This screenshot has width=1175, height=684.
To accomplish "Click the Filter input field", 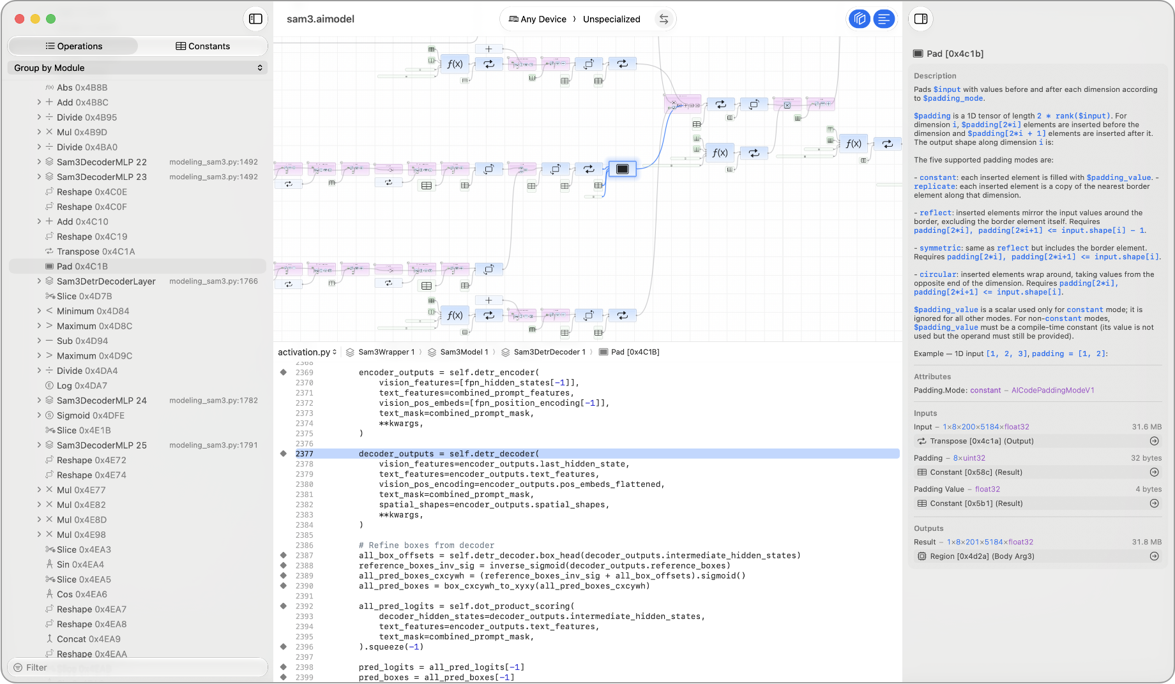I will tap(137, 667).
